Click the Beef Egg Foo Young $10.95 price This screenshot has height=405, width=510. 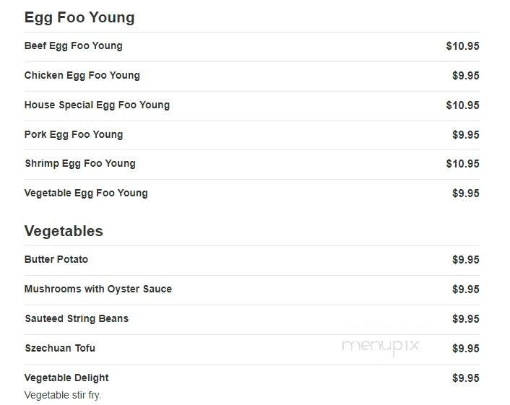tap(462, 46)
